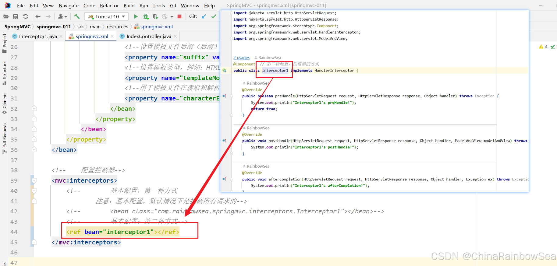Screen dimensions: 557x266
Task: Open the Navigate menu
Action: pos(69,5)
